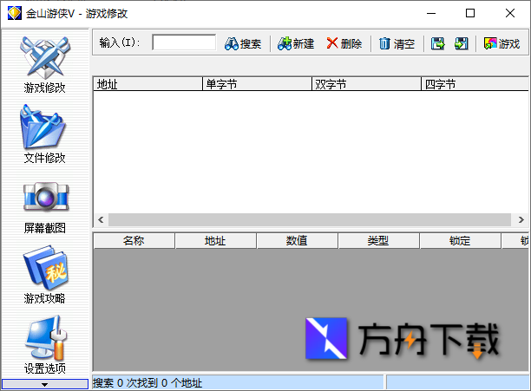The width and height of the screenshot is (531, 391).
Task: Click the first save-disk toolbar icon
Action: click(437, 43)
